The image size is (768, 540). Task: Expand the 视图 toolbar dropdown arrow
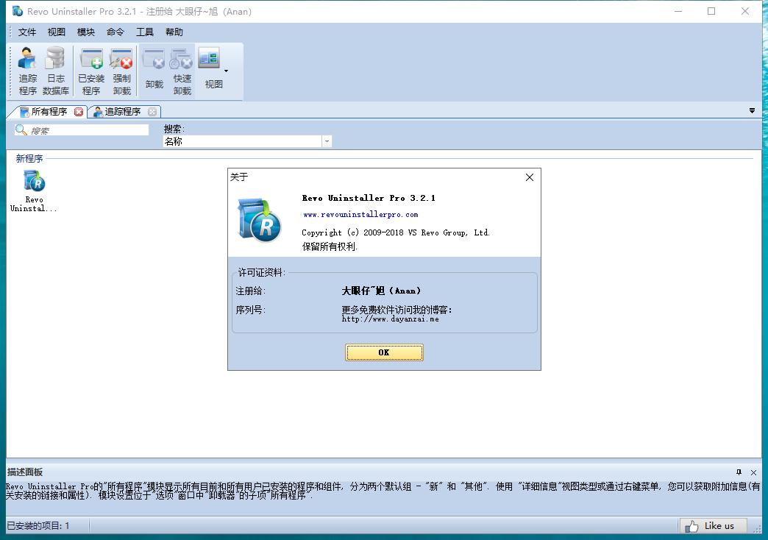tap(226, 71)
